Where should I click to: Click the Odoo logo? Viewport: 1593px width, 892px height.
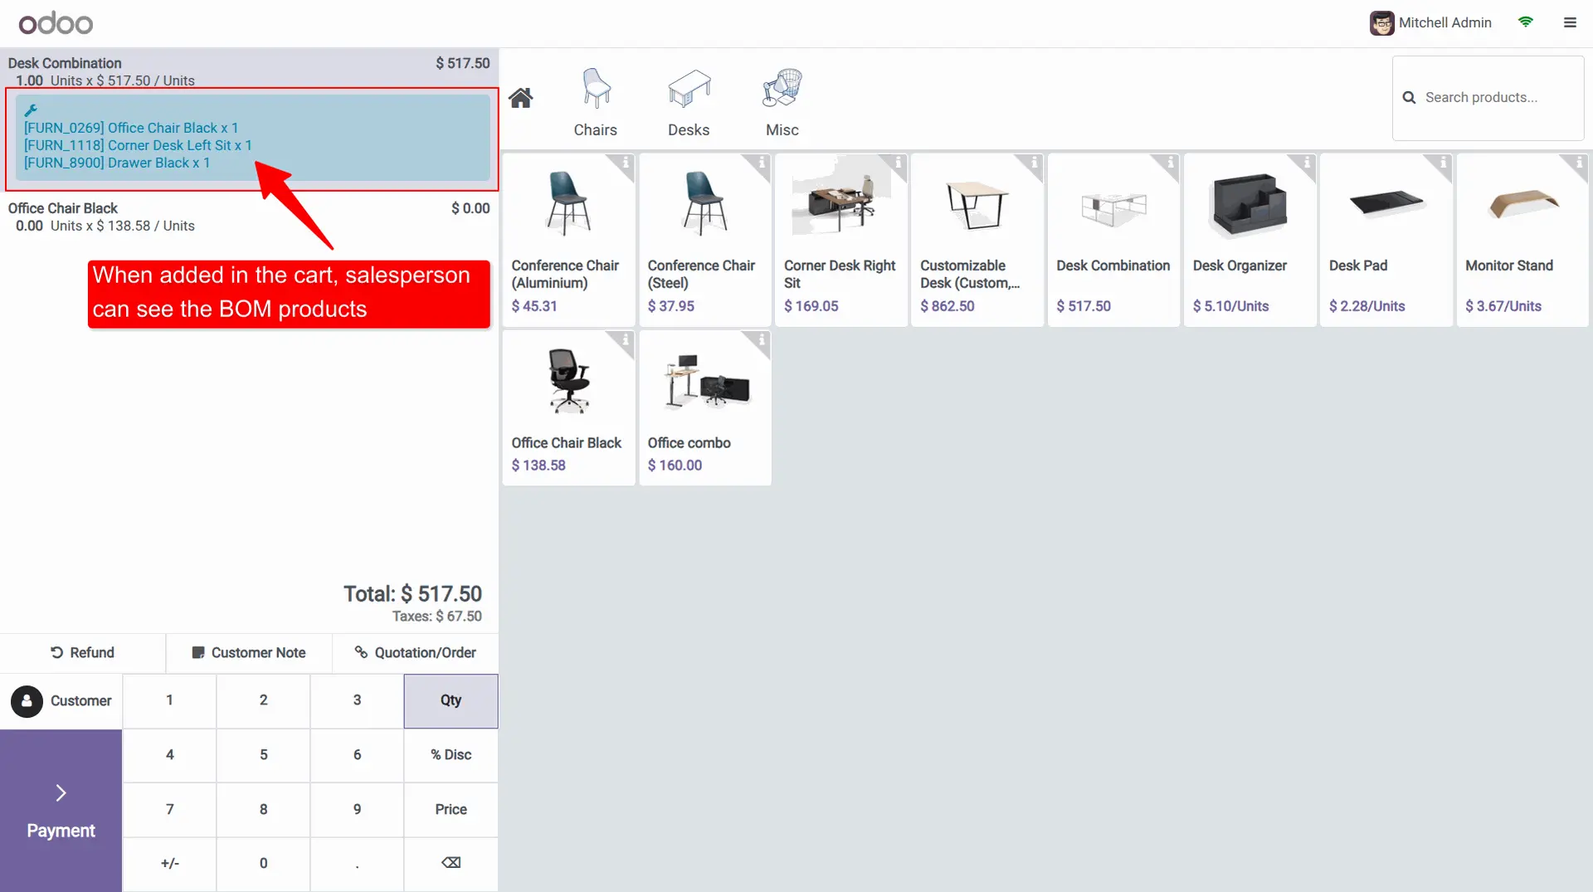tap(56, 23)
